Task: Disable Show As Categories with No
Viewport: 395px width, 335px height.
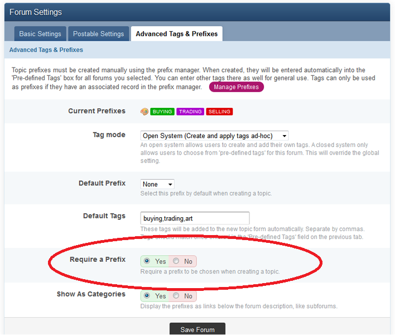Action: pos(176,296)
